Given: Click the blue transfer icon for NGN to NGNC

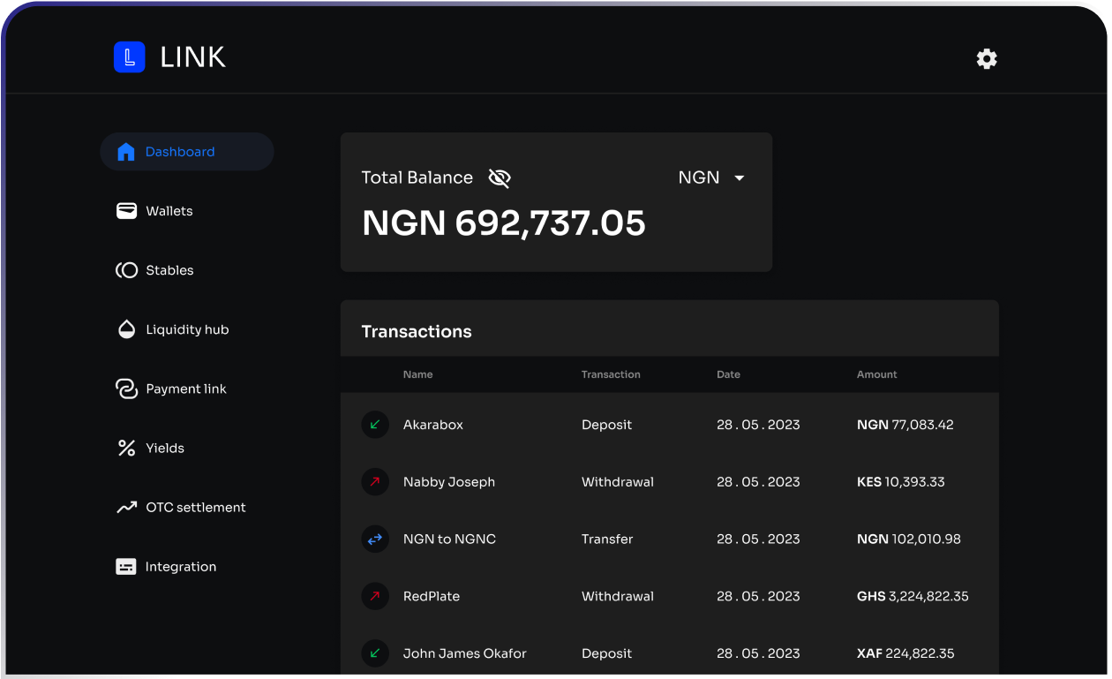Looking at the screenshot, I should 374,539.
